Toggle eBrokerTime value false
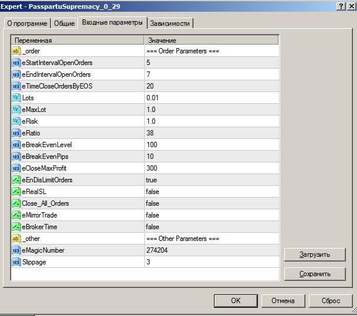The image size is (357, 316). coord(212,227)
